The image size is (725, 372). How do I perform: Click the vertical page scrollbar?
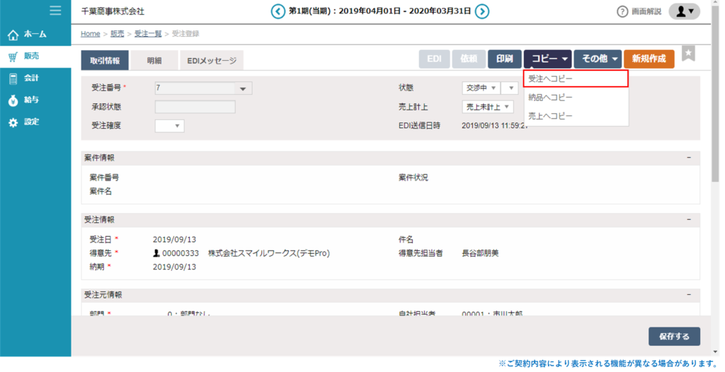[x=716, y=106]
